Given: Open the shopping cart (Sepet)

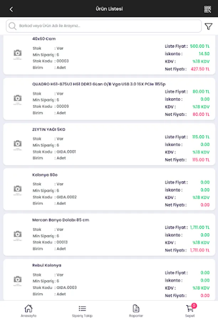Looking at the screenshot, I should [190, 310].
